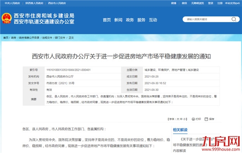Visit the 西安市人民政府 top link
This screenshot has height=153, width=242.
coord(57,3)
